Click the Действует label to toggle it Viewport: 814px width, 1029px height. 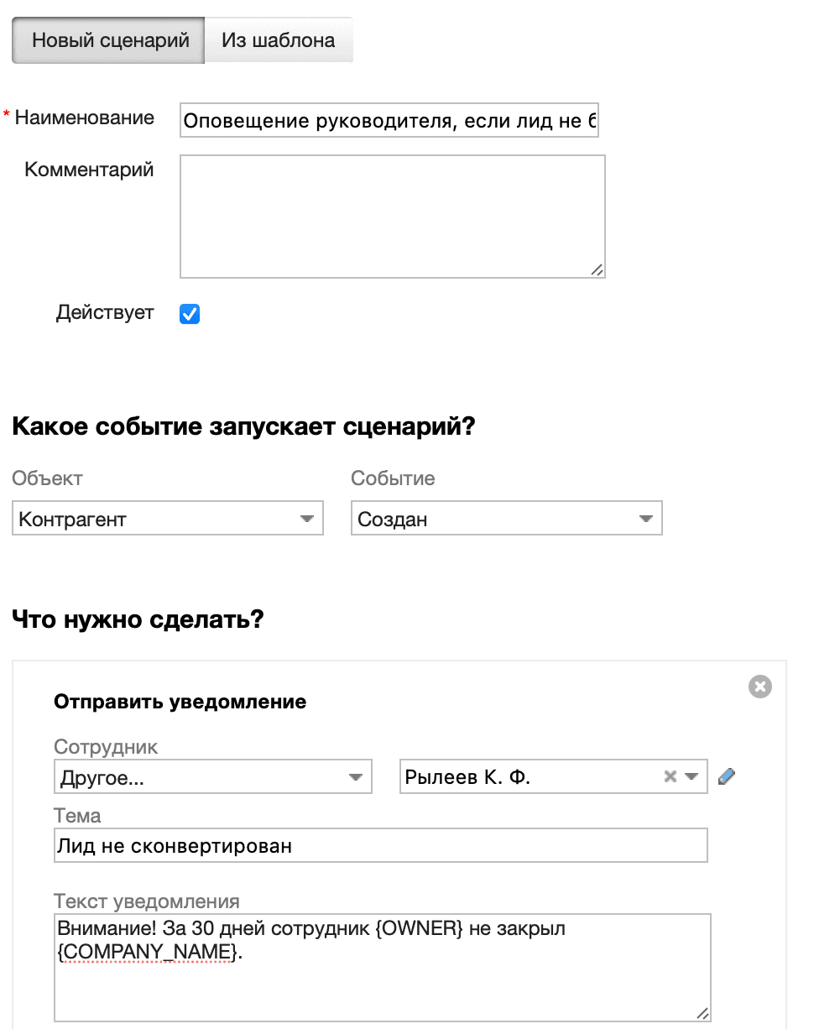(105, 313)
